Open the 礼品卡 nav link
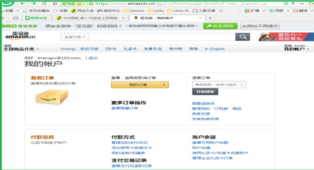 pos(130,49)
